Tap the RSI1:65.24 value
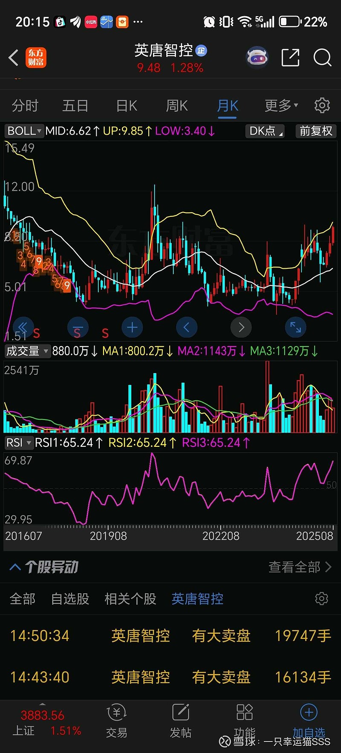 click(x=69, y=443)
